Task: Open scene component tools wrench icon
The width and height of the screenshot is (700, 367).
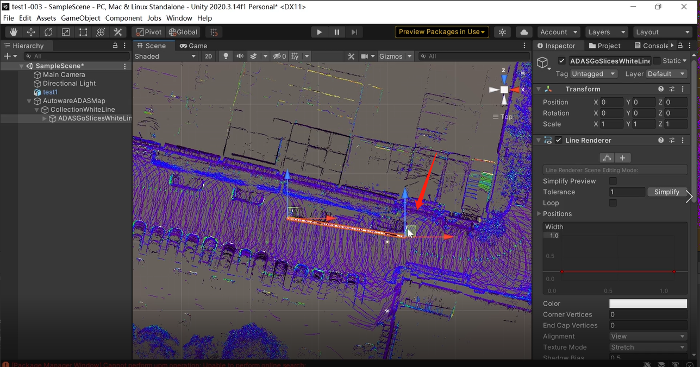Action: coord(351,56)
